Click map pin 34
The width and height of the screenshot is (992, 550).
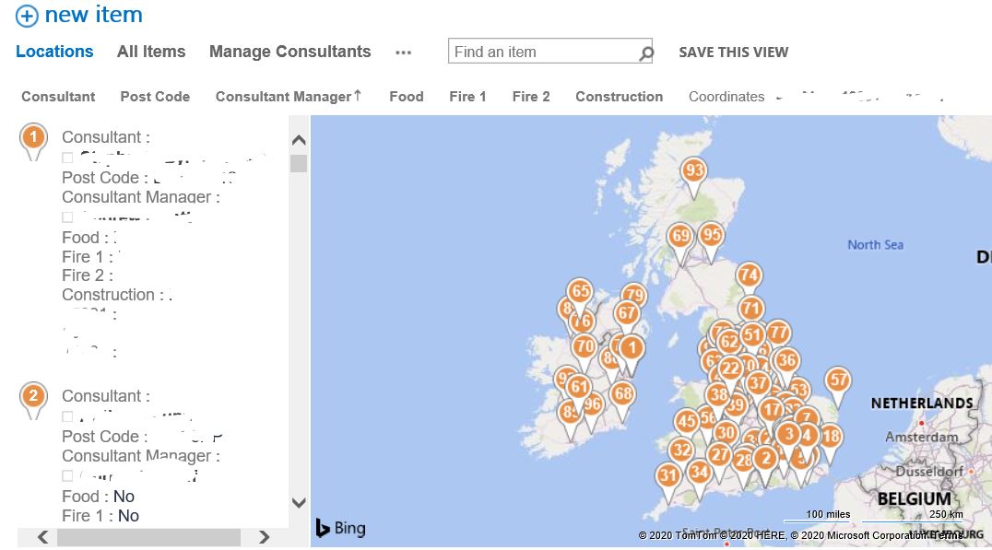pyautogui.click(x=699, y=472)
